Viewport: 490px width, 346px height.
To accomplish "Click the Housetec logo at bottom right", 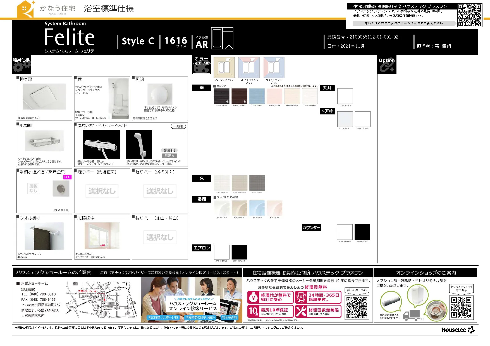I will 458,330.
